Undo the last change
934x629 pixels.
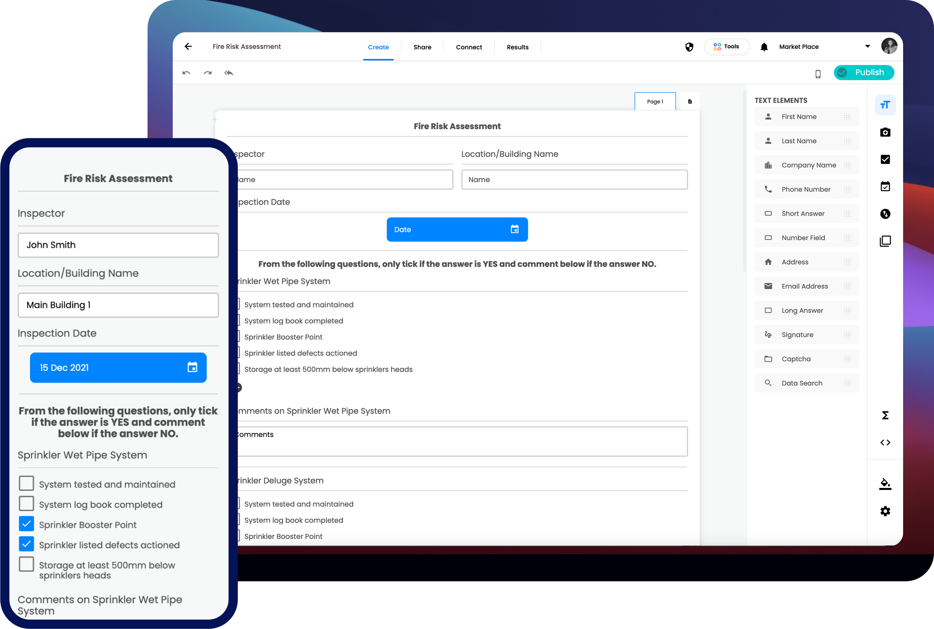click(x=186, y=73)
